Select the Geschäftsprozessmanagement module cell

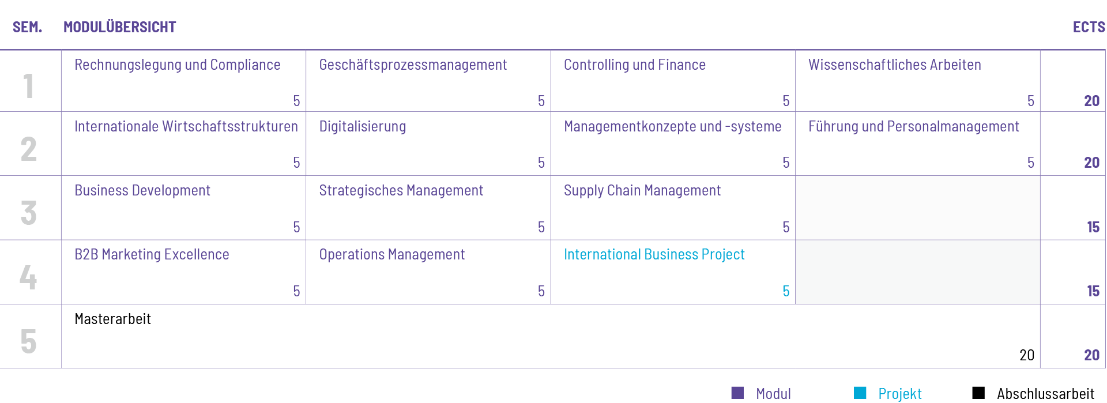pos(428,81)
